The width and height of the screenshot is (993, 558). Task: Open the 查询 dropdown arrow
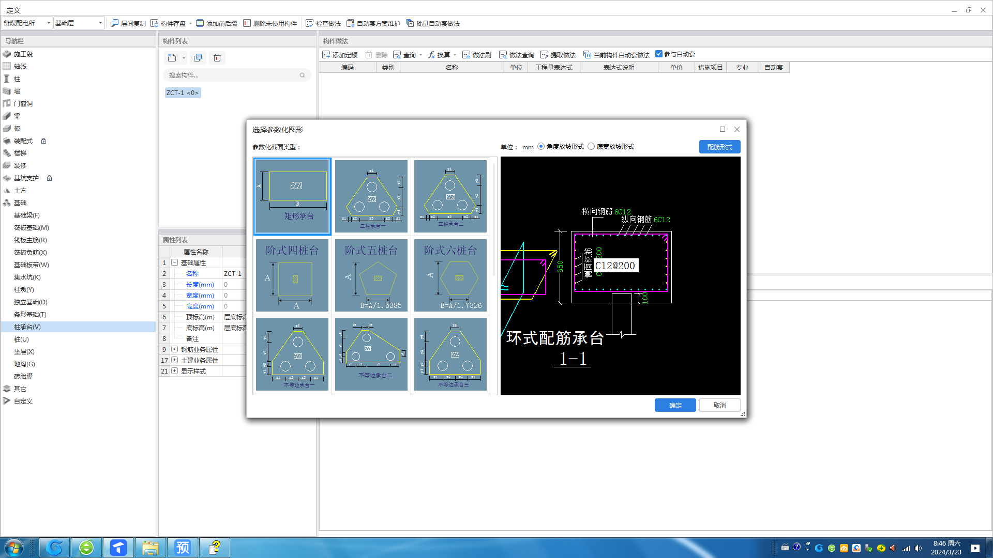click(420, 55)
